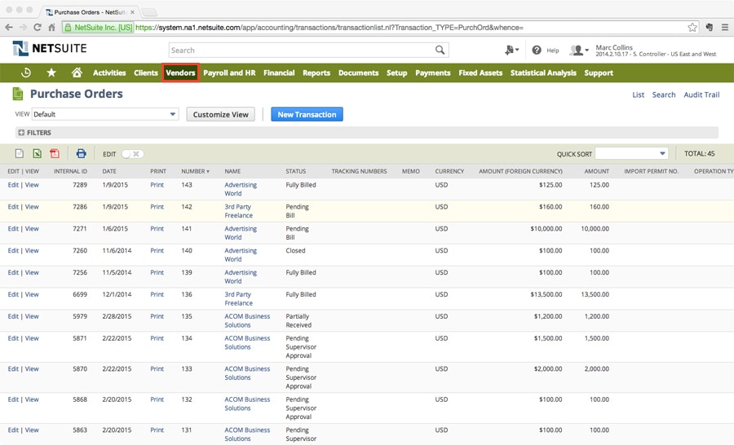This screenshot has width=734, height=445.
Task: Click the Customize View button
Action: [220, 114]
